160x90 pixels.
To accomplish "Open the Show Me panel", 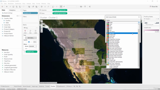I will tap(153, 6).
